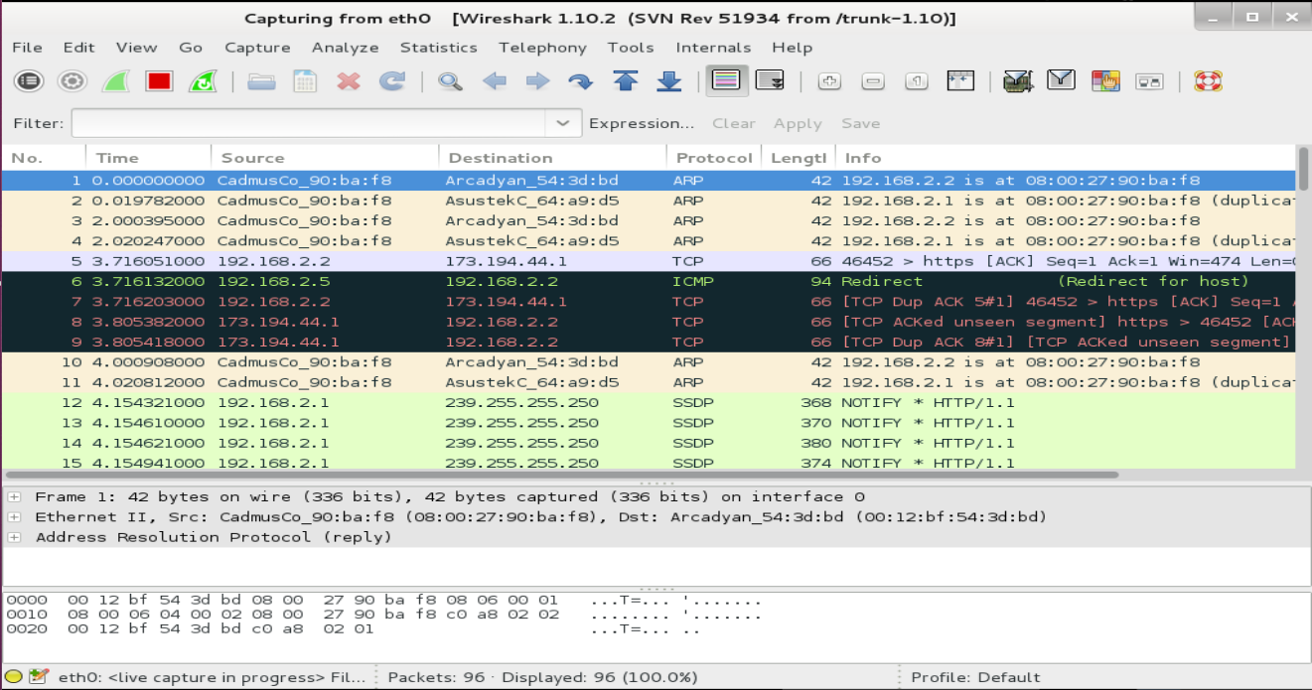Click the Apply filter button

[798, 123]
